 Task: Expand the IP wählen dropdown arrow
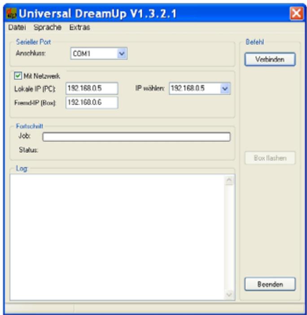pos(225,89)
